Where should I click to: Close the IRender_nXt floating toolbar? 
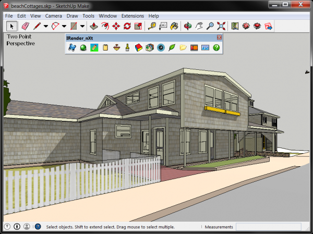pyautogui.click(x=219, y=38)
